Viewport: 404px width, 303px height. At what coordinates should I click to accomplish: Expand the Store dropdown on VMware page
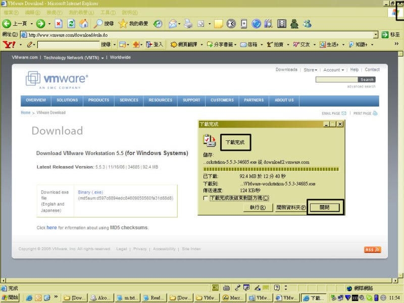pos(316,70)
